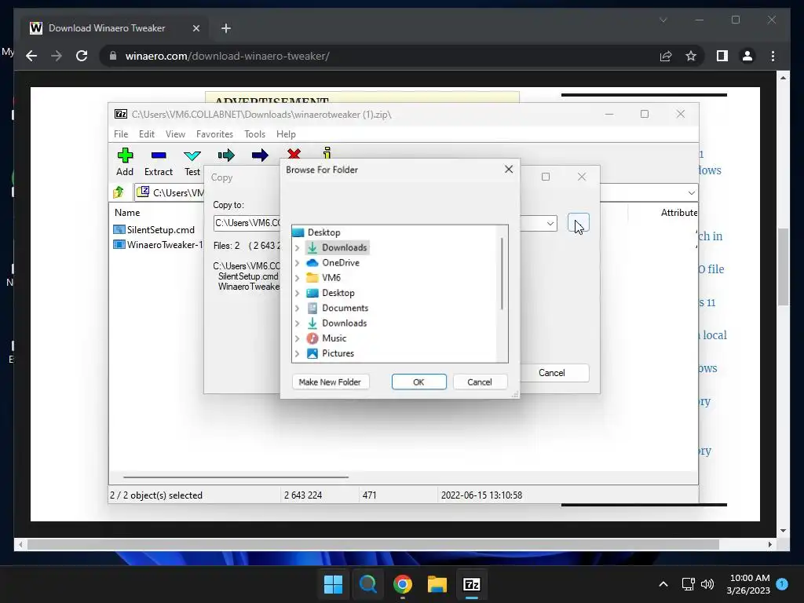Click the taskbar Search icon
The height and width of the screenshot is (603, 804).
pos(367,584)
